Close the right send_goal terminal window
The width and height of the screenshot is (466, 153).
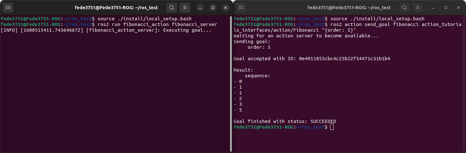[x=458, y=8]
